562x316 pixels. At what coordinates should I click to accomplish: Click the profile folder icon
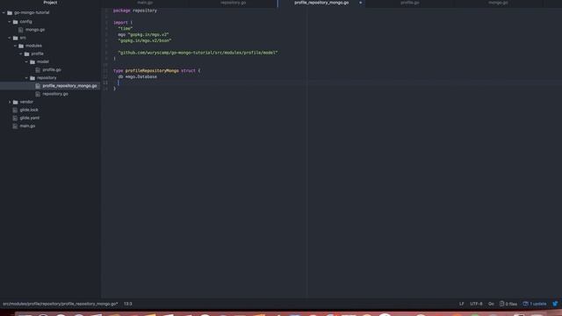27,54
